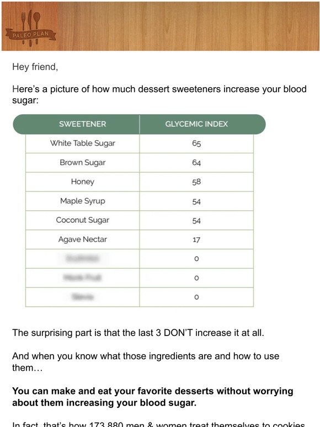Screen dimensions: 320x427
Task: Click the Brown Sugar cell
Action: click(x=83, y=163)
